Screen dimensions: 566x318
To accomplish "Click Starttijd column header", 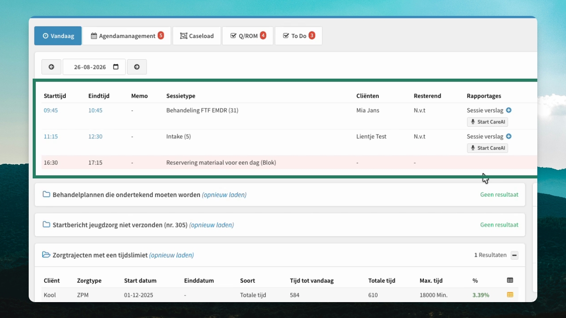I will (54, 96).
